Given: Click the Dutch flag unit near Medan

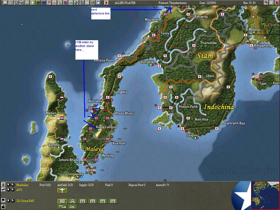Looking at the screenshot, I should pyautogui.click(x=62, y=118).
